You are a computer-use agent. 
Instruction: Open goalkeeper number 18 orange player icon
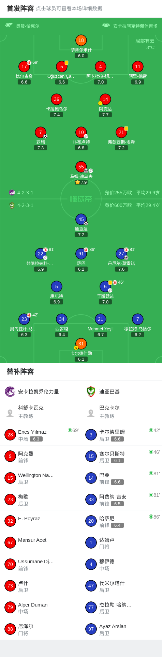pyautogui.click(x=81, y=40)
